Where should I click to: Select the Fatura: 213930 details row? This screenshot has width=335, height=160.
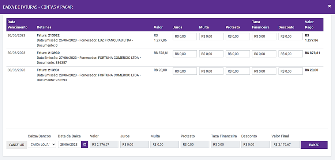tap(89, 58)
